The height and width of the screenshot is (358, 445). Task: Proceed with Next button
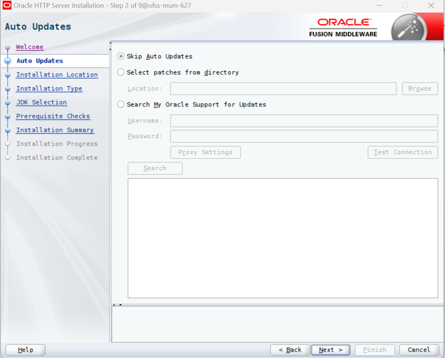coord(331,350)
